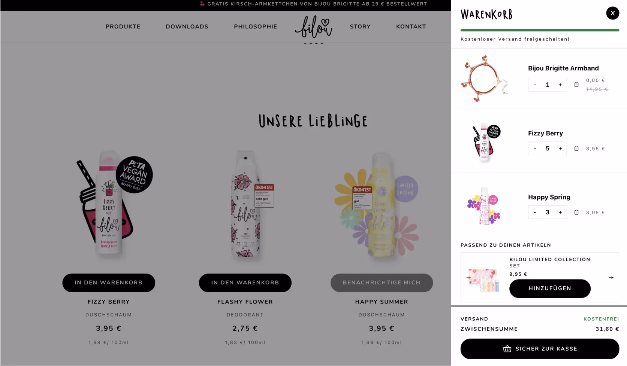
Task: Delete Bijou Brigitte Armband with trash icon
Action: tap(576, 85)
